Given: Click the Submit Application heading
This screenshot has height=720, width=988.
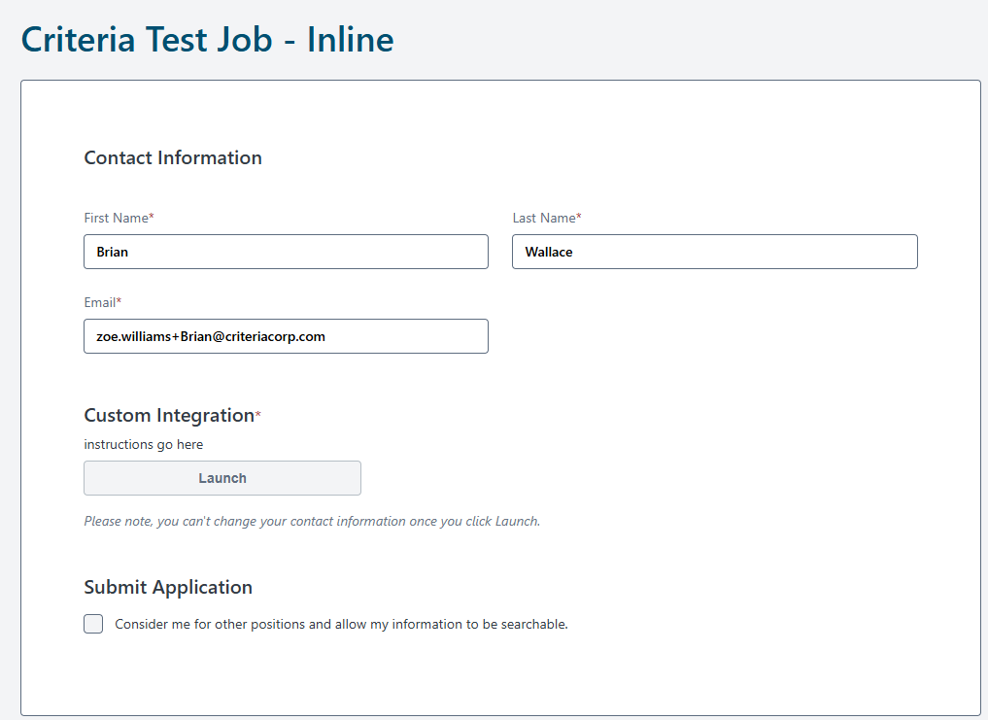Looking at the screenshot, I should 168,587.
